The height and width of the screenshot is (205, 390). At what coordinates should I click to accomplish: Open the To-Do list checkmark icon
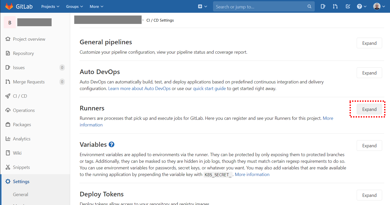point(348,6)
